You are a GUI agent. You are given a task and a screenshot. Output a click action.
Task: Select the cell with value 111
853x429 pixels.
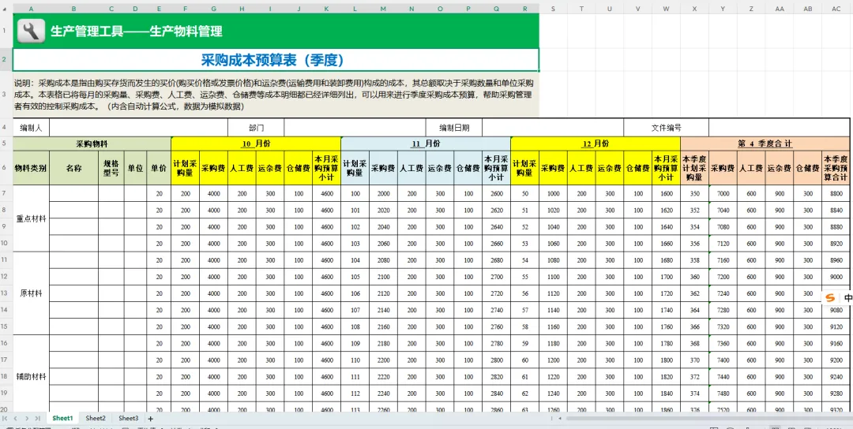click(x=355, y=376)
